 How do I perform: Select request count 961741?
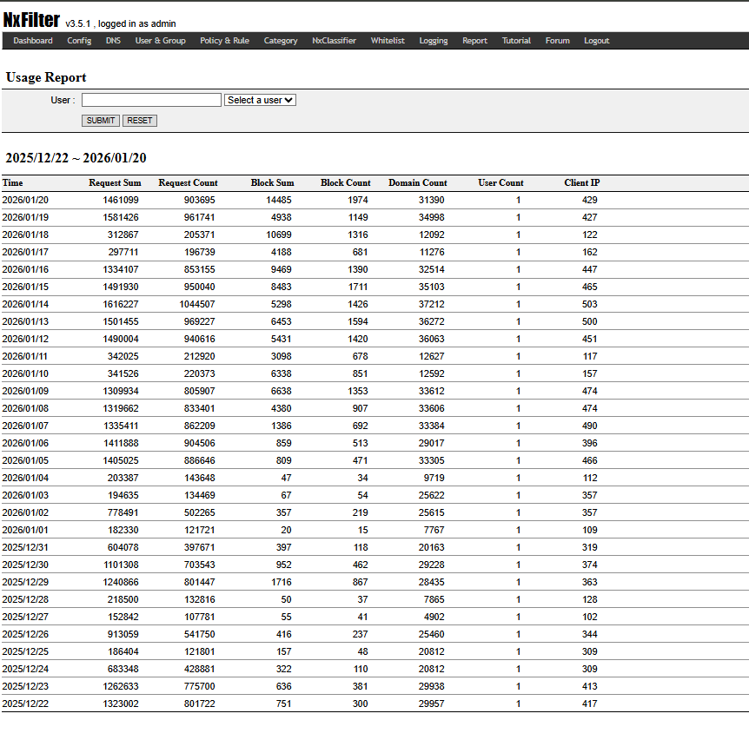point(199,217)
